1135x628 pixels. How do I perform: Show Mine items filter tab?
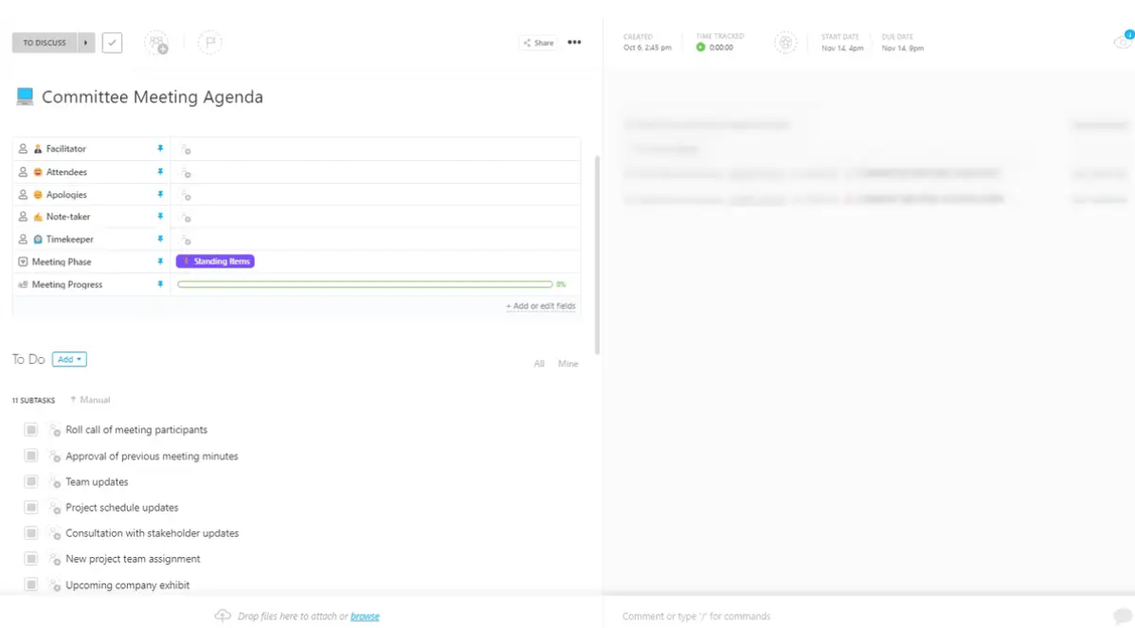click(x=568, y=364)
